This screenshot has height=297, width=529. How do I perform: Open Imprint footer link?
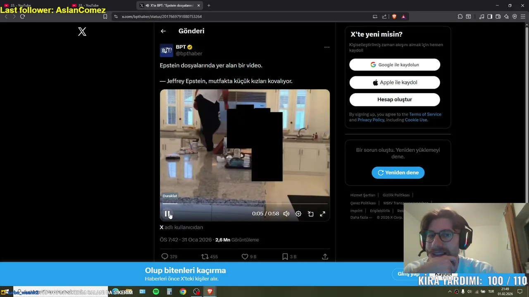tap(356, 211)
